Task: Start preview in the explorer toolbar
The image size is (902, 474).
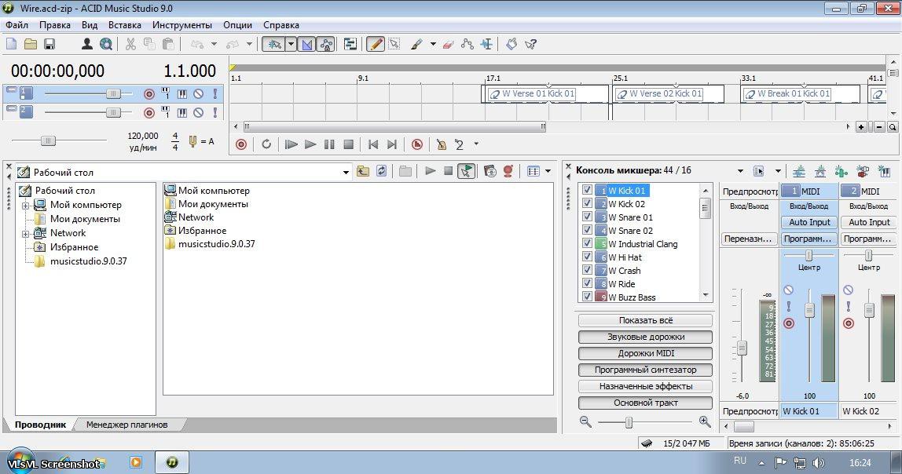Action: pyautogui.click(x=430, y=171)
